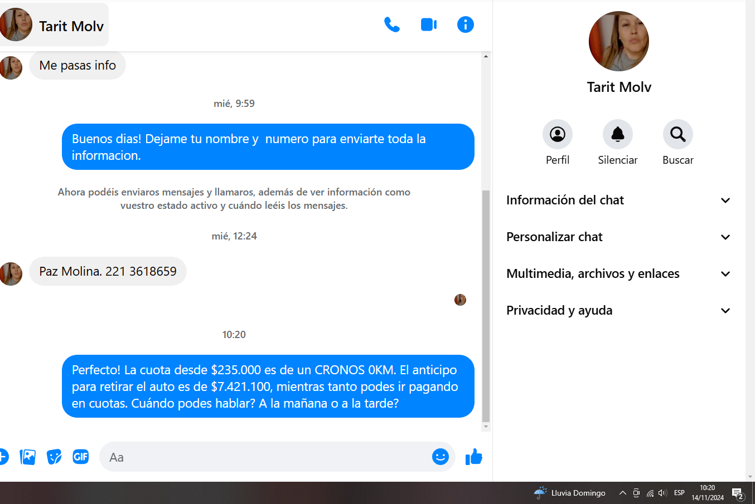Open the emoji picker in message box

tap(440, 457)
